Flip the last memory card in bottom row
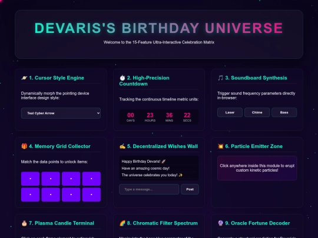 91,195
